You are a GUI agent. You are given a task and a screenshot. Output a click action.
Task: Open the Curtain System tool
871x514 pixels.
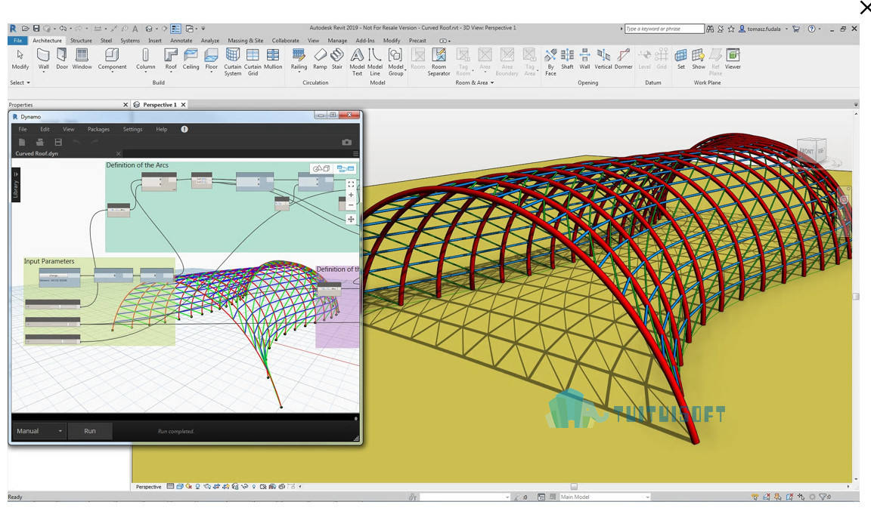(x=233, y=62)
